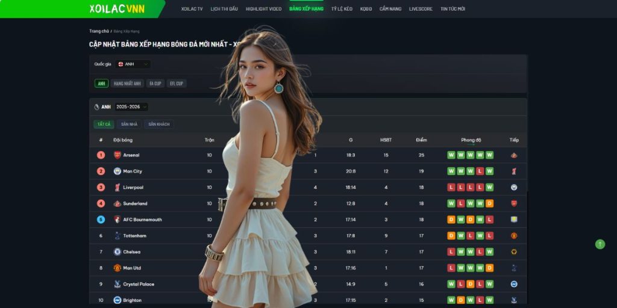Click the XOILAC VNN site logo

[x=117, y=9]
